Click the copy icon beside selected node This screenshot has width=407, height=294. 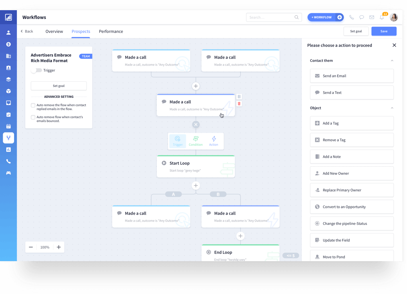tap(239, 97)
